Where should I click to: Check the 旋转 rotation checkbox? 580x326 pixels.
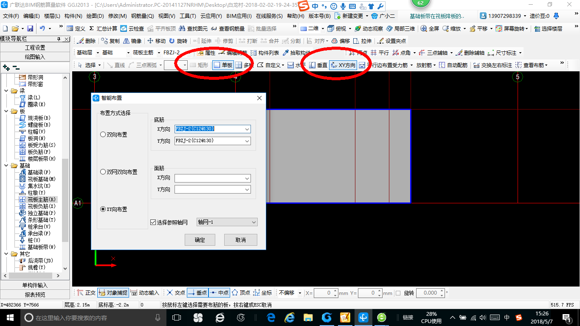[x=398, y=293]
